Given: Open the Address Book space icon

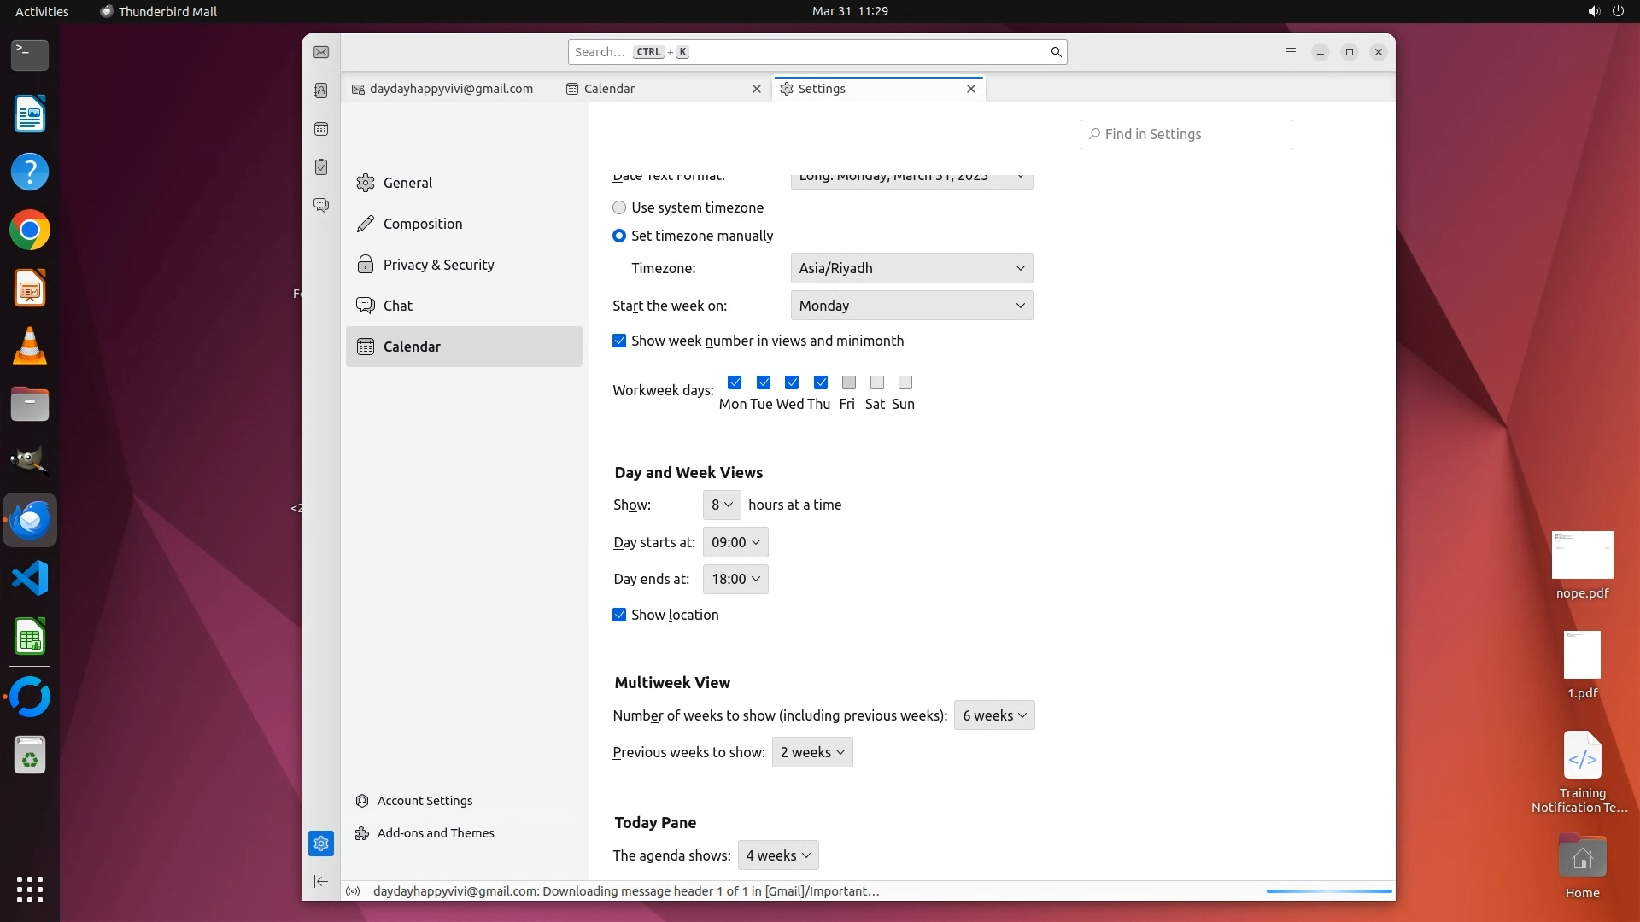Looking at the screenshot, I should pyautogui.click(x=321, y=90).
